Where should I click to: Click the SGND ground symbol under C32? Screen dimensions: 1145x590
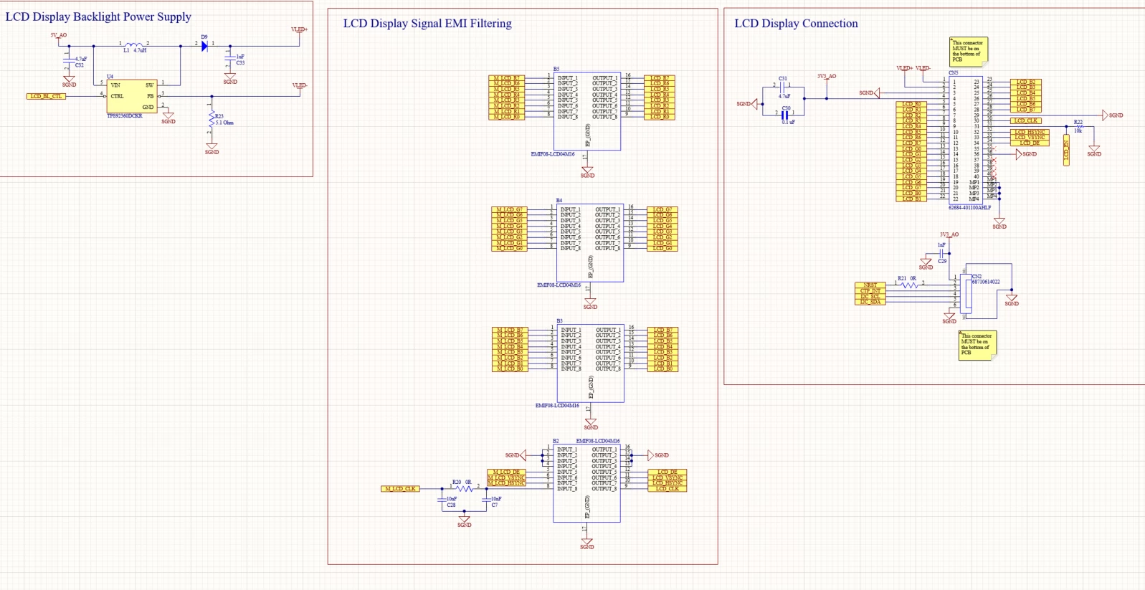[x=69, y=80]
